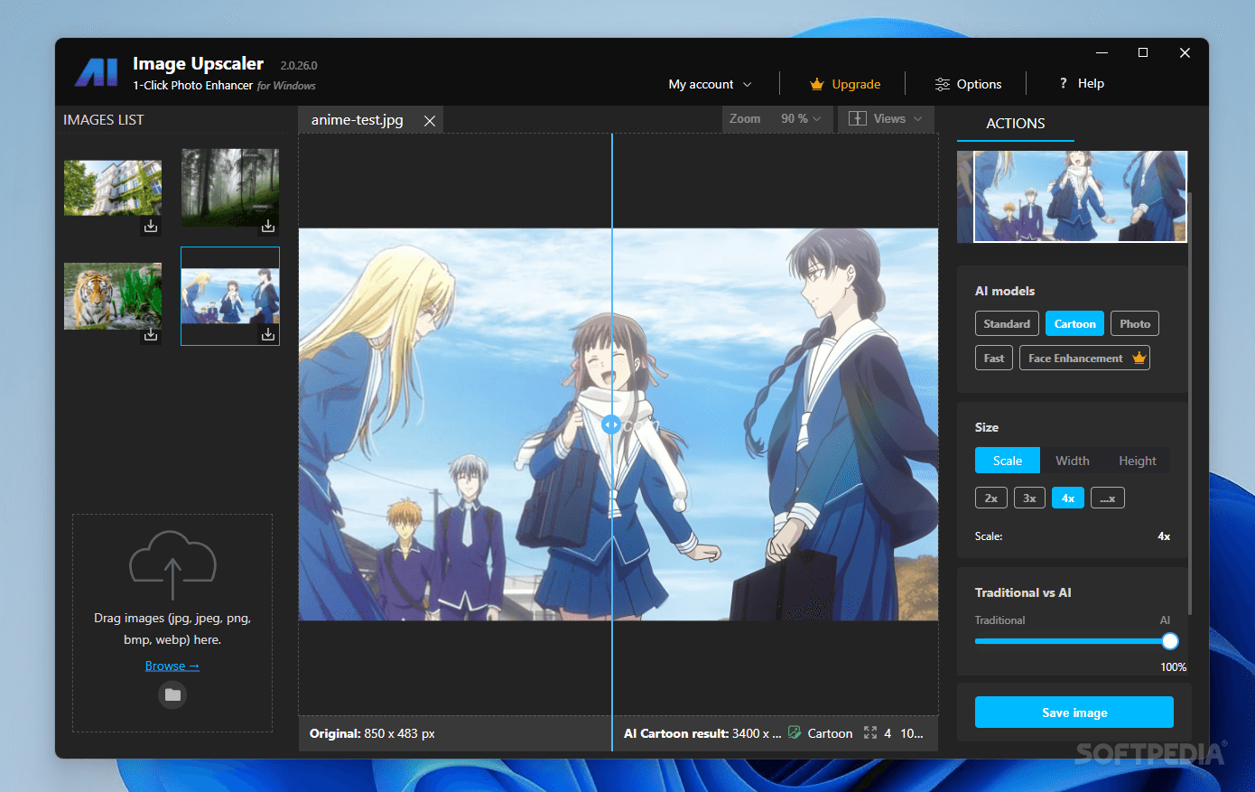1255x792 pixels.
Task: Download the foggy forest image result
Action: point(268,226)
